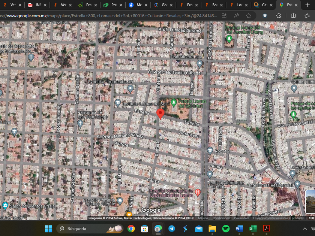
Task: Click the Condiciones link in map footer
Action: (x=221, y=218)
